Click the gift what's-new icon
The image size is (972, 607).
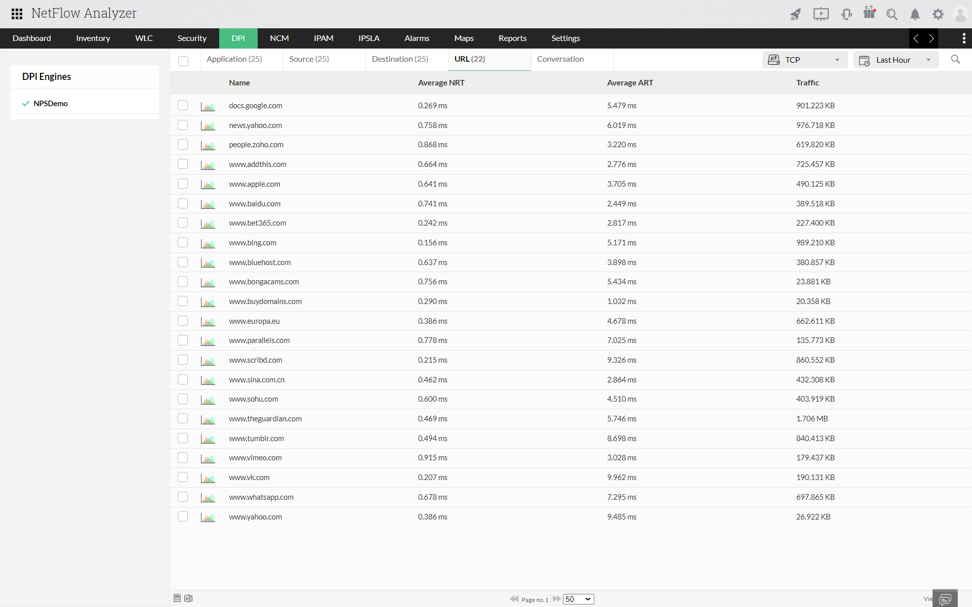pyautogui.click(x=869, y=13)
